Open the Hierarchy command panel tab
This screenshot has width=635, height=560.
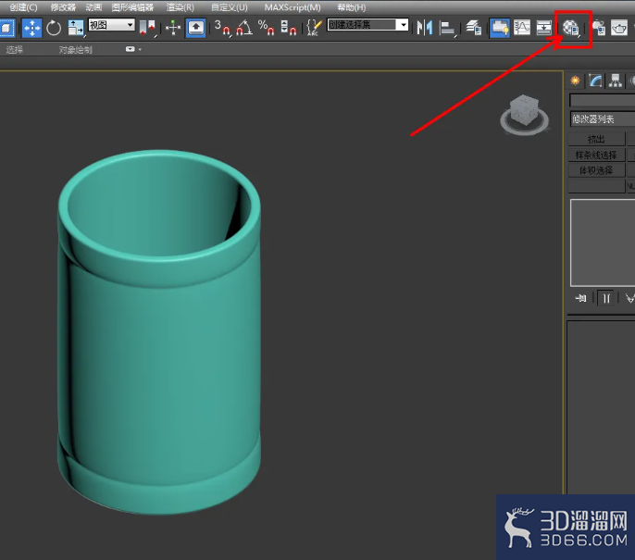(616, 81)
